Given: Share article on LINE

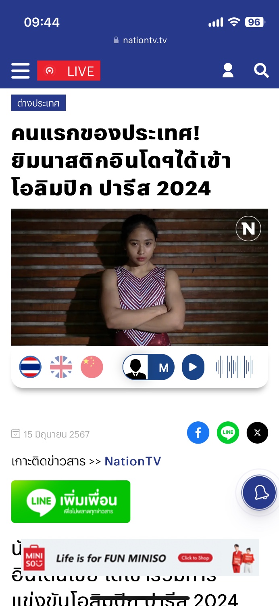Looking at the screenshot, I should 228,433.
